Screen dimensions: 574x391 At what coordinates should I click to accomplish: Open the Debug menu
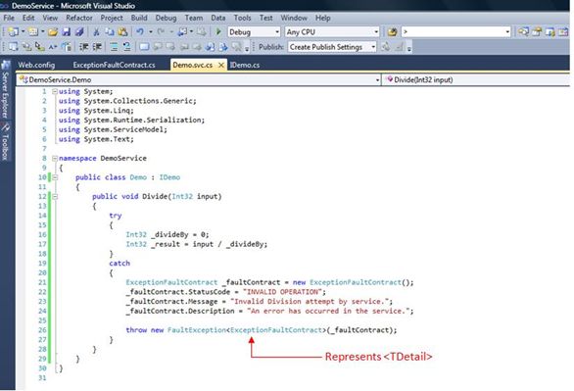(x=166, y=18)
